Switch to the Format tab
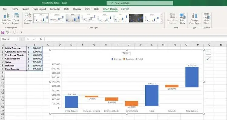This screenshot has width=227, height=120. click(125, 9)
